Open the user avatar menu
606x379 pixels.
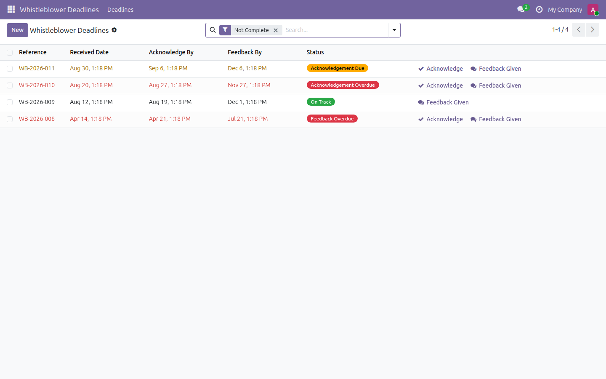tap(593, 9)
